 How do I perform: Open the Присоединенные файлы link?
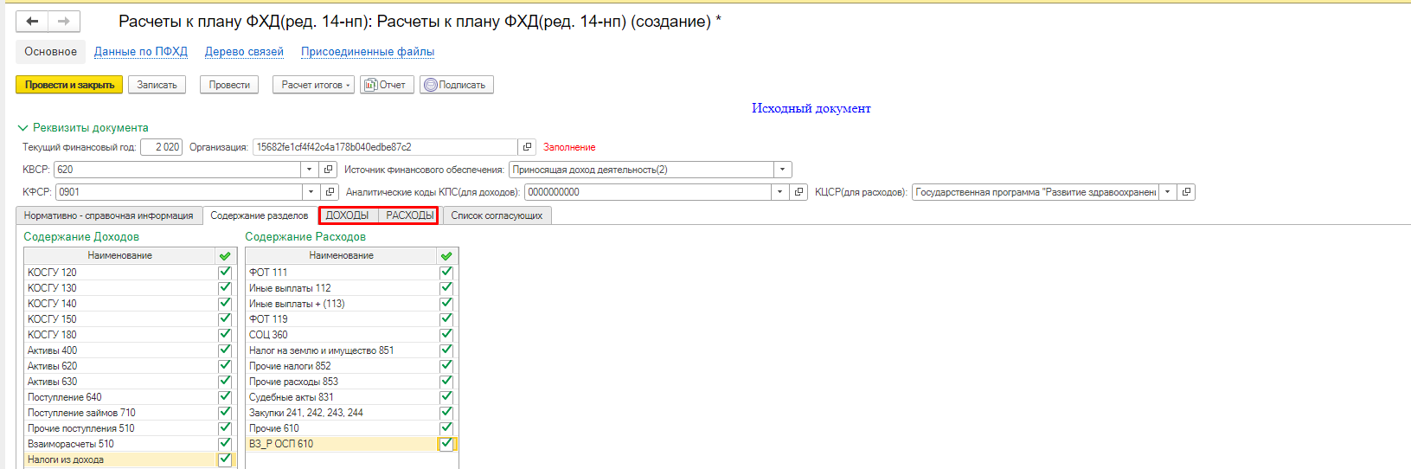click(x=368, y=52)
